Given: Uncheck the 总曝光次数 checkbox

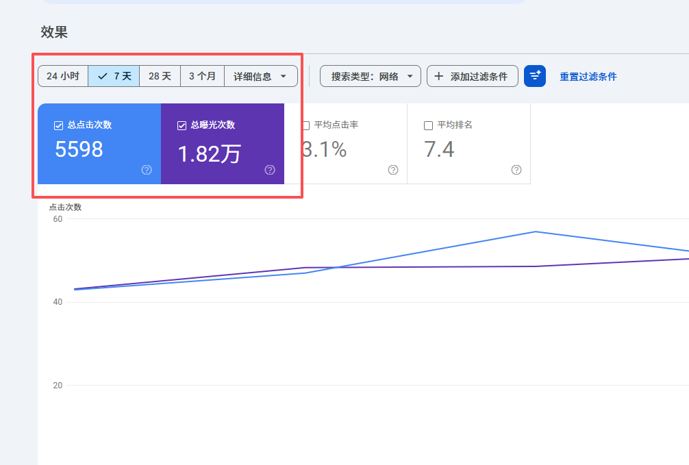Looking at the screenshot, I should 181,125.
